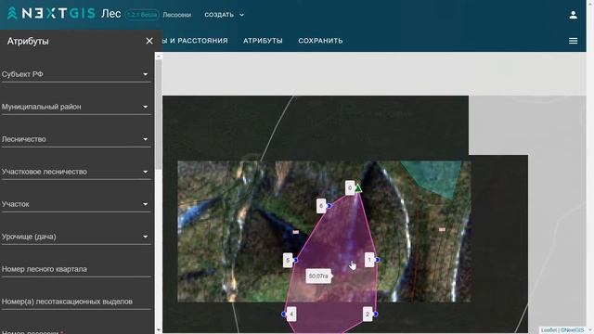The width and height of the screenshot is (594, 334).
Task: Select polygon vertex label 6
Action: [321, 206]
